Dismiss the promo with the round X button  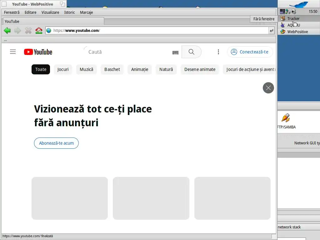click(x=268, y=88)
